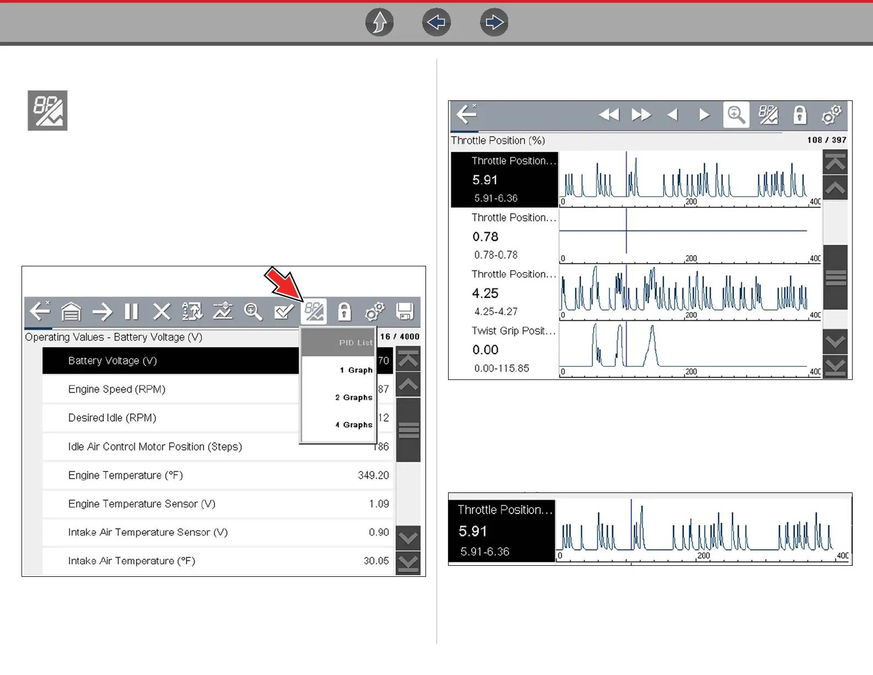Go to next page with right arrow

(x=494, y=23)
